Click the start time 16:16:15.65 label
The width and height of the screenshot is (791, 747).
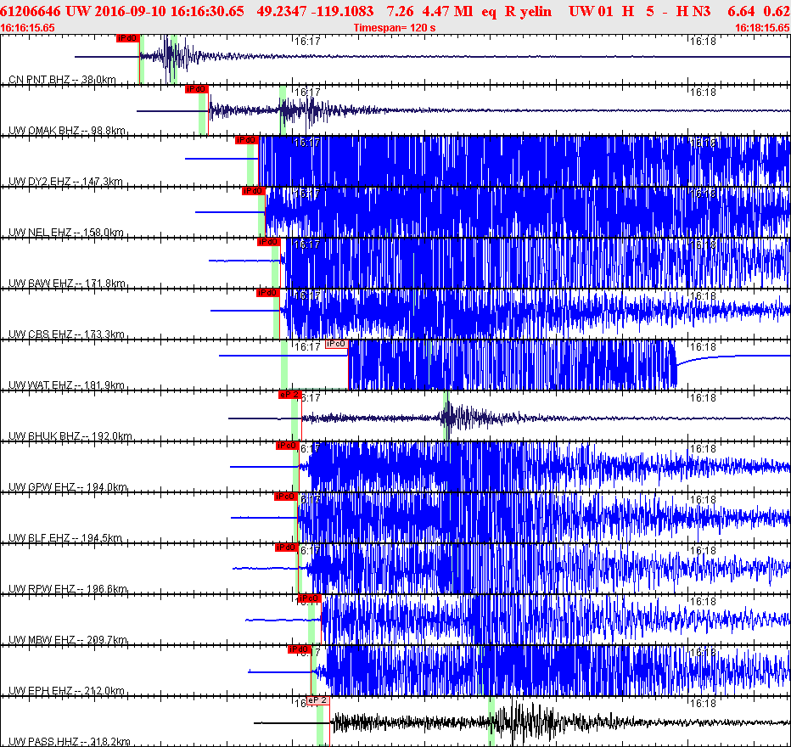click(x=29, y=28)
